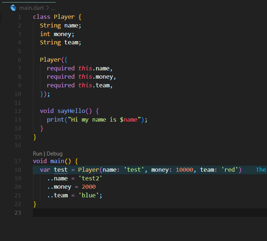
Task: Click the Run code lens above main
Action: 38,154
